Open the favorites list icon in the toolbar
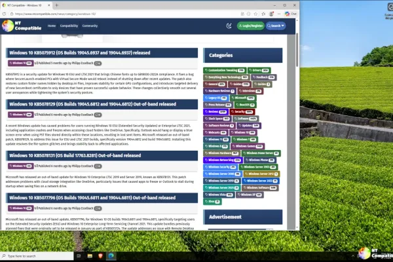The width and height of the screenshot is (393, 262). coord(263,14)
